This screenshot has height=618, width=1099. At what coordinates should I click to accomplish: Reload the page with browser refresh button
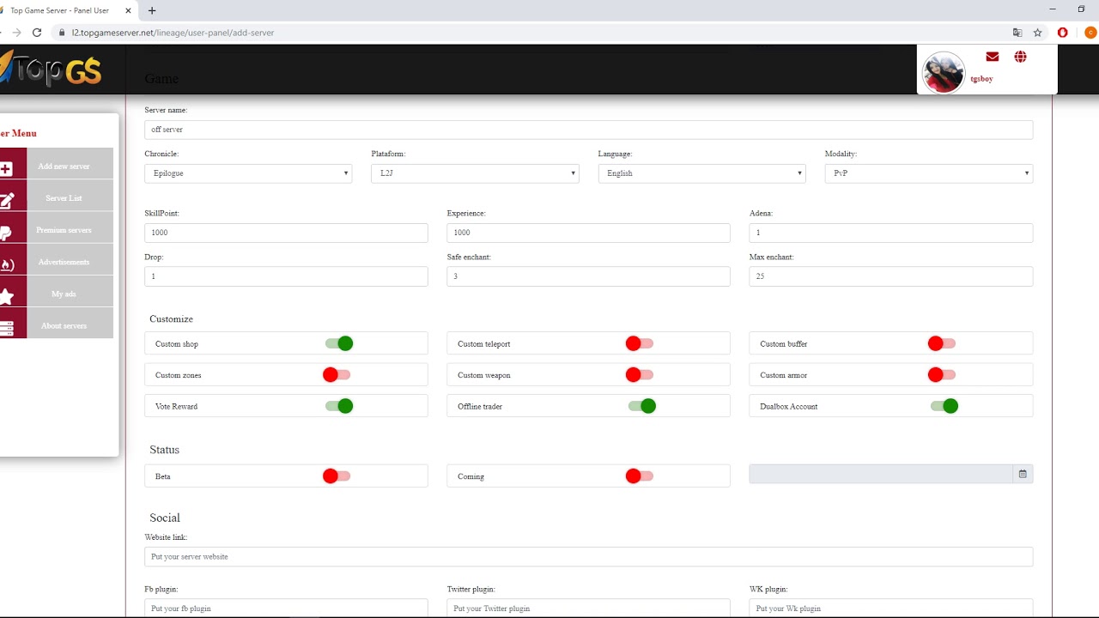pos(37,33)
